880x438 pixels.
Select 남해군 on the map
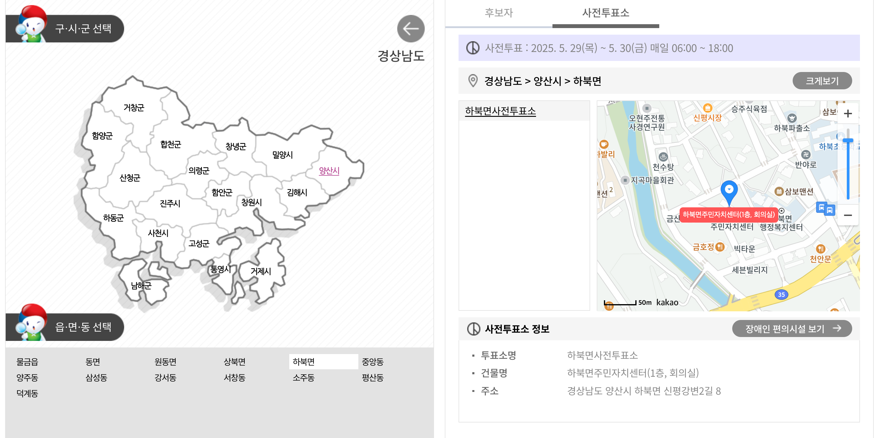click(x=141, y=286)
